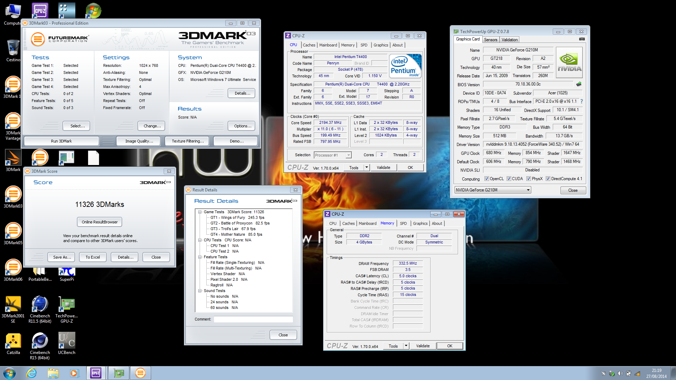Open Online ResultBrowser
Screen dimensions: 676x380
coord(100,222)
